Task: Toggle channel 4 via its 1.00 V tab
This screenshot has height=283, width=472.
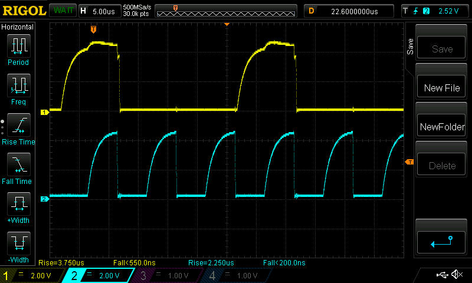Action: click(238, 275)
